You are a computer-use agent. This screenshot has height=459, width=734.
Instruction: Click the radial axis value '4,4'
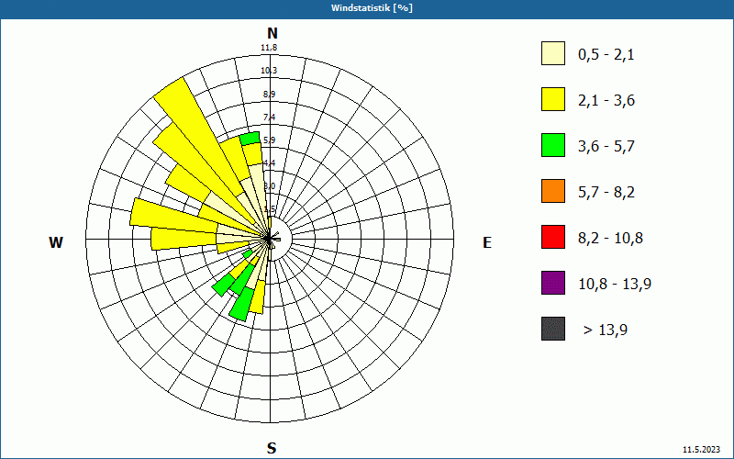pos(269,163)
